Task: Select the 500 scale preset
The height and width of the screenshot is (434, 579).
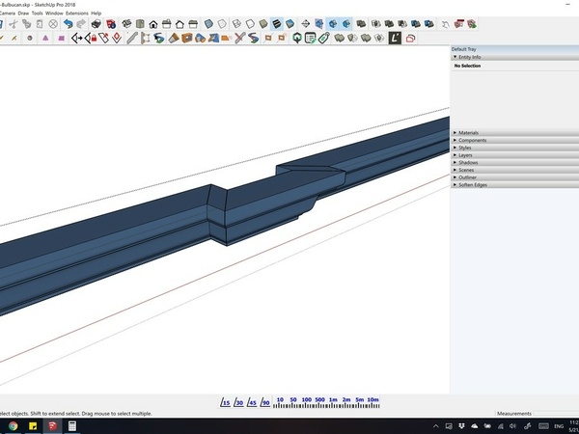Action: click(x=319, y=399)
